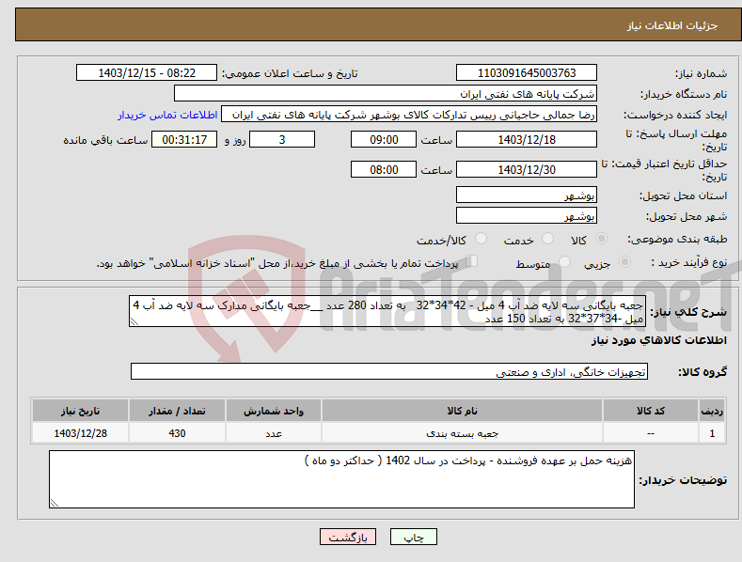
Task: Click the label تاریخ و ساعت اعلان عمومی
Action: (x=290, y=73)
